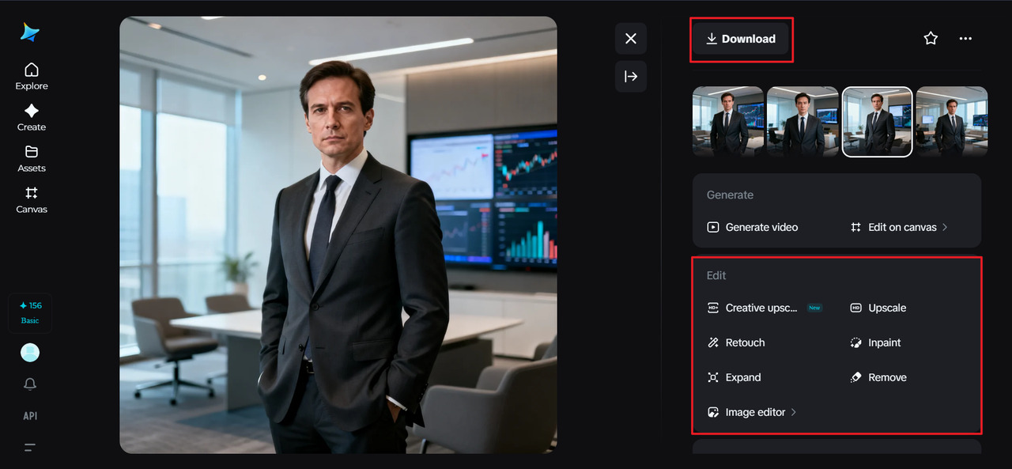Select the Inpaint tool
Screen dimensions: 1012x469
876,342
